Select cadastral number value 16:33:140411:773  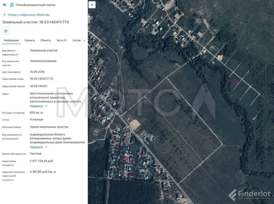(41, 79)
